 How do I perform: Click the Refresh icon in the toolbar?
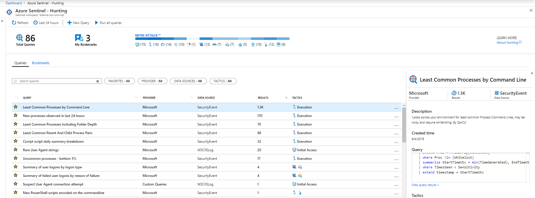pyautogui.click(x=14, y=23)
